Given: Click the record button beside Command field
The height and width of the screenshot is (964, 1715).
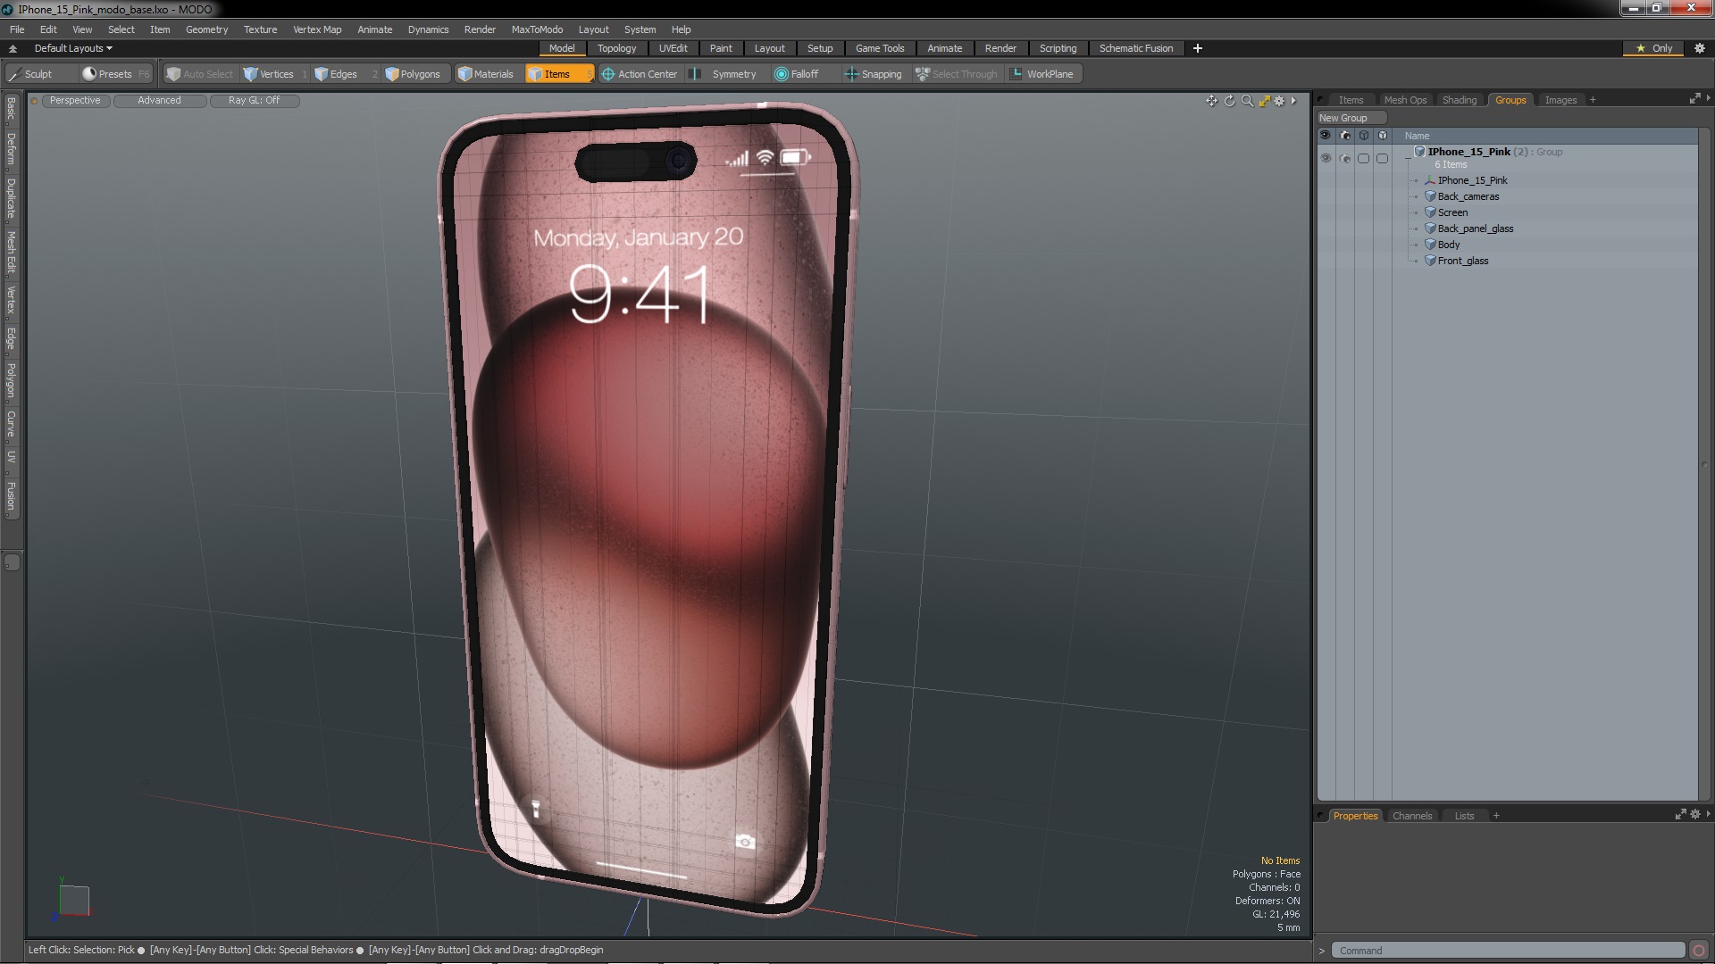Looking at the screenshot, I should click(1699, 951).
